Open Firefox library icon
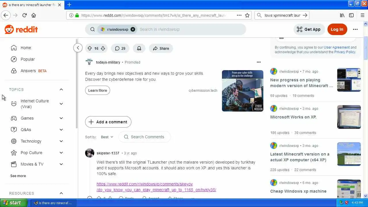368x207 pixels. (x=342, y=15)
